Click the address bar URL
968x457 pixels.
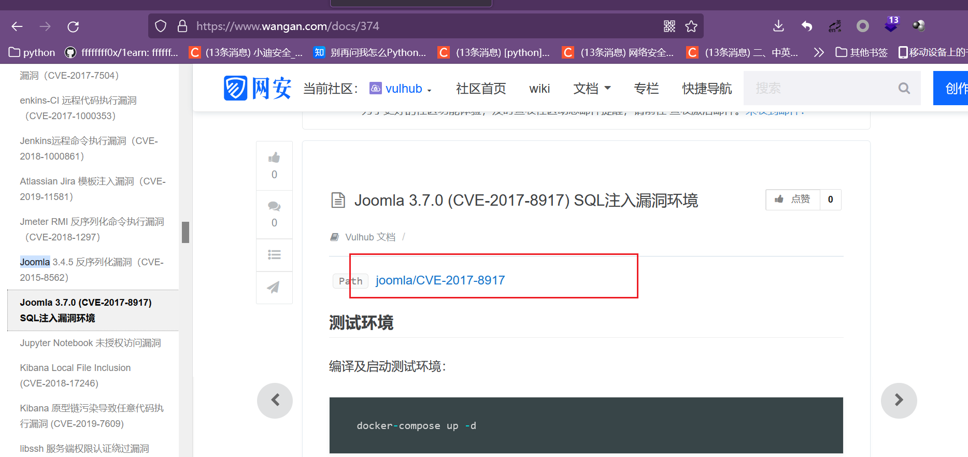pyautogui.click(x=288, y=26)
